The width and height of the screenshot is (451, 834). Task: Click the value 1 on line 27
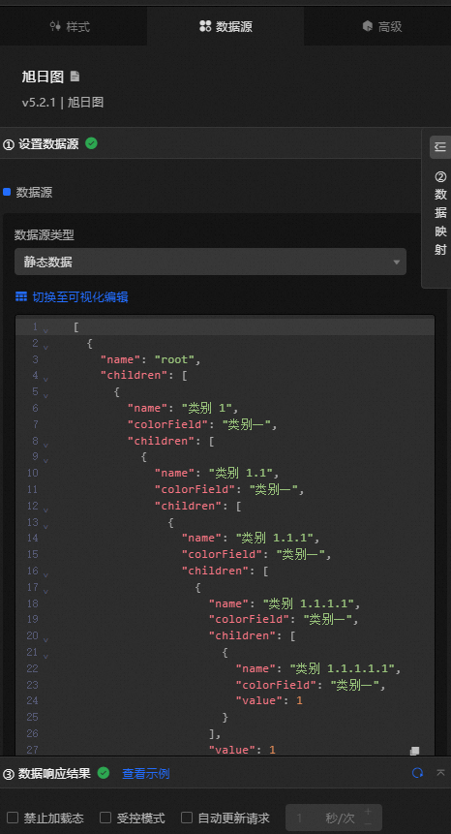(x=272, y=750)
